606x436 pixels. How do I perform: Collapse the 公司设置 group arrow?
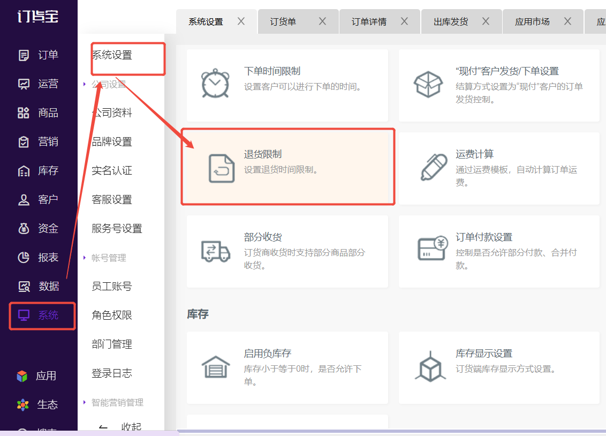coord(84,84)
